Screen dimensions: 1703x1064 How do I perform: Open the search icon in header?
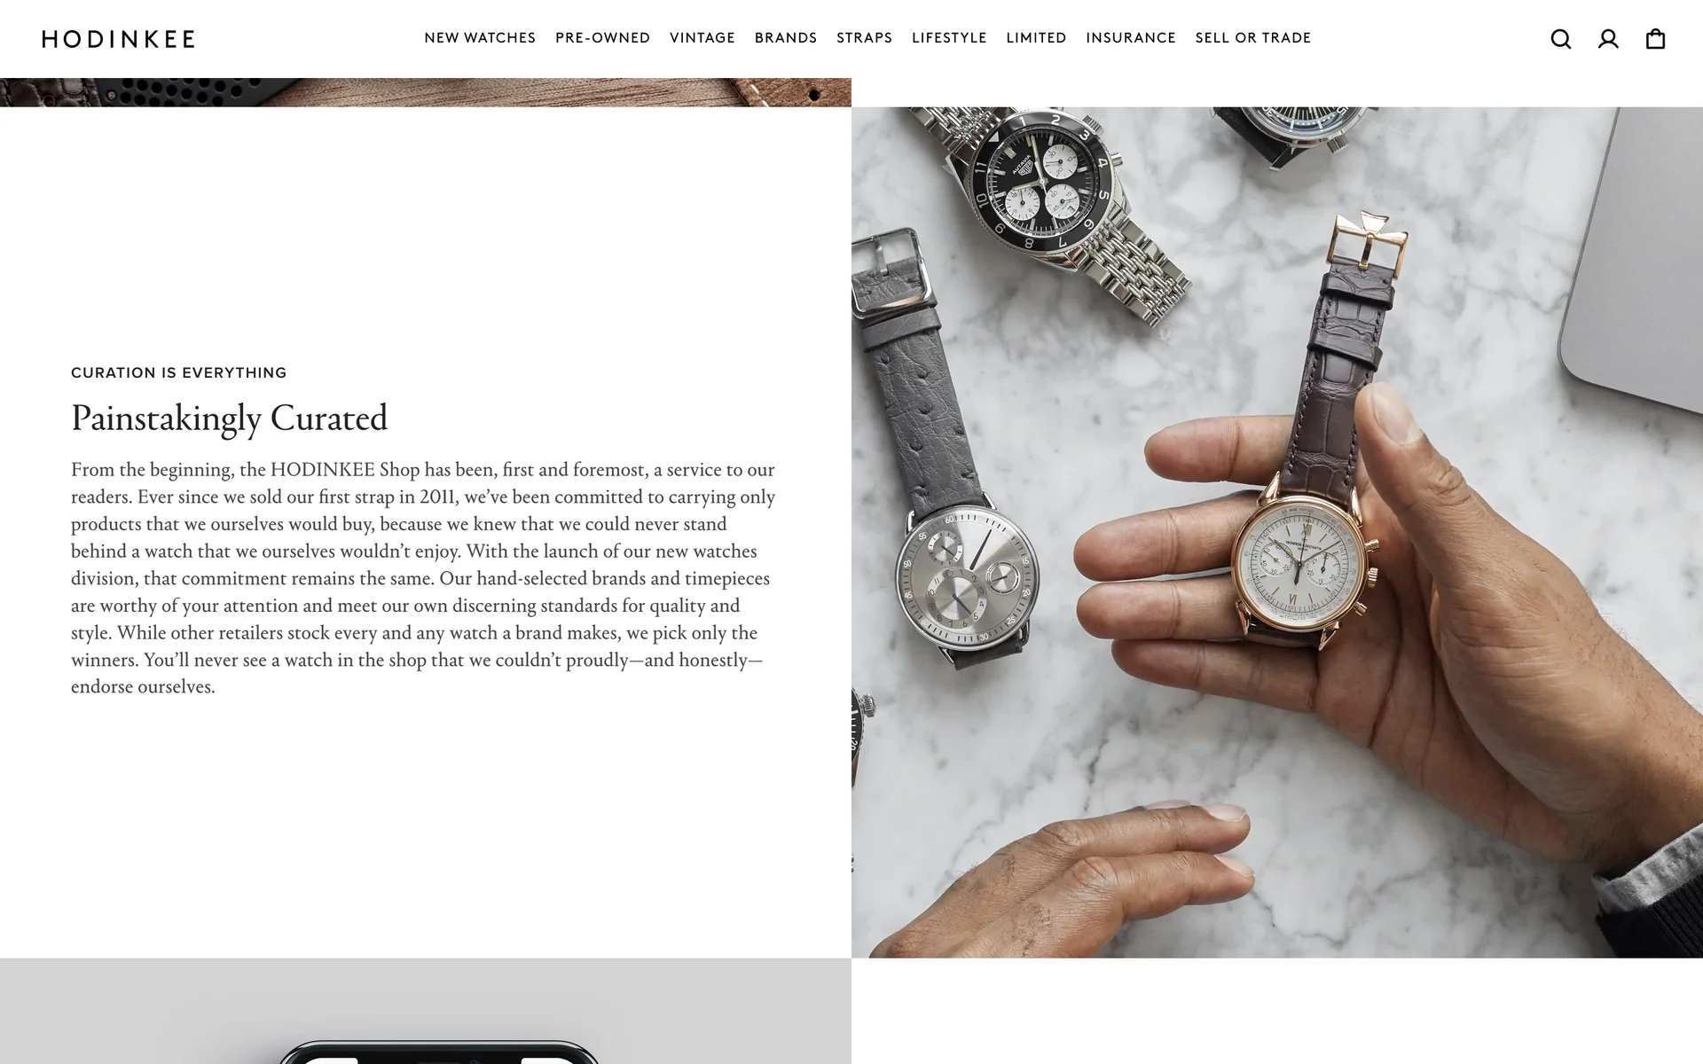point(1561,39)
